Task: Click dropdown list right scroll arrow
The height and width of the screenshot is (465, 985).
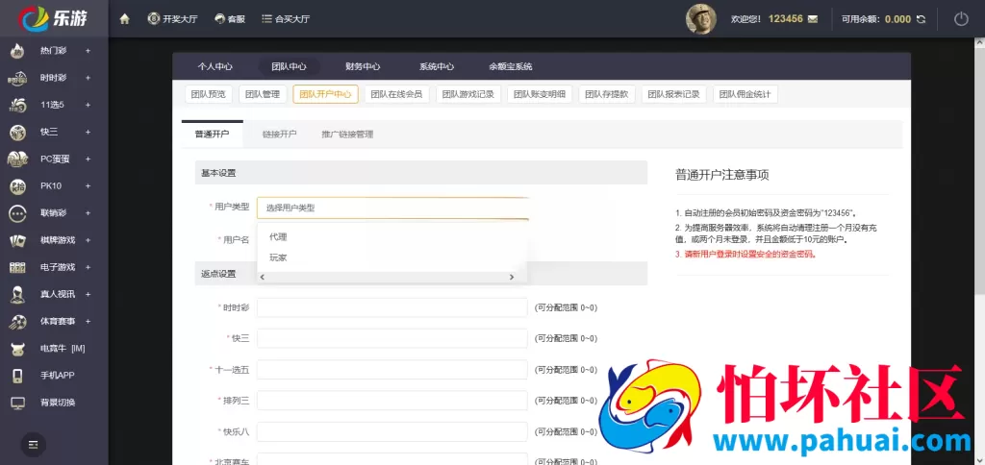Action: coord(512,277)
